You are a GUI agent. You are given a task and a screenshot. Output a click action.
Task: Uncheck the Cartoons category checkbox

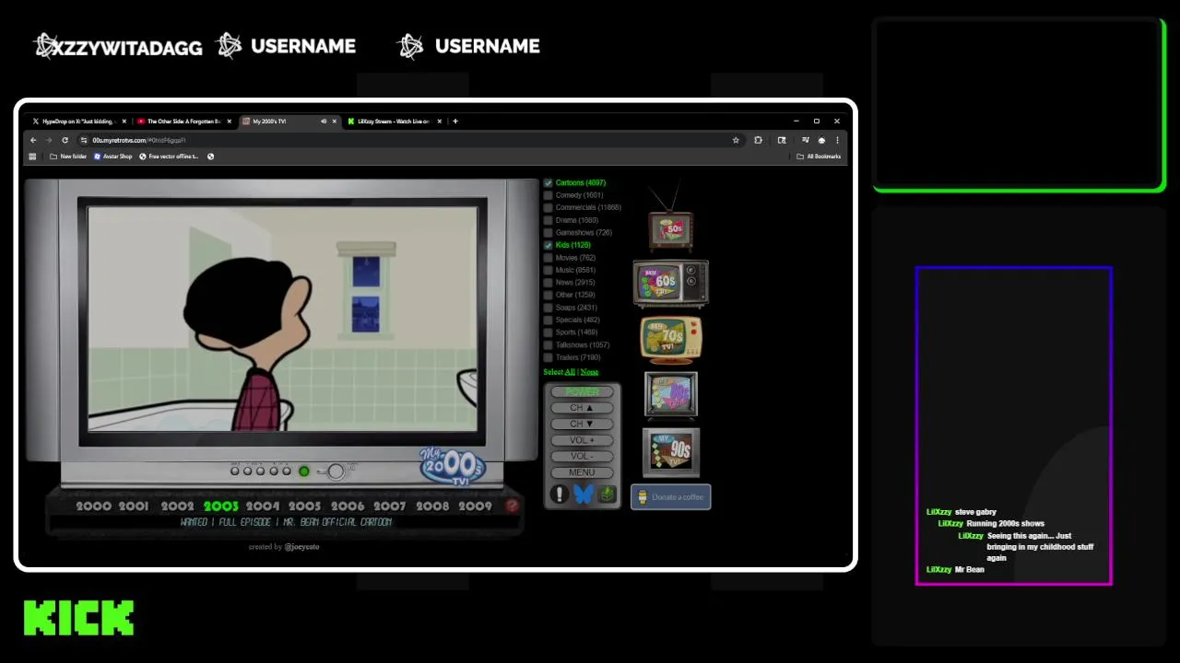click(548, 183)
